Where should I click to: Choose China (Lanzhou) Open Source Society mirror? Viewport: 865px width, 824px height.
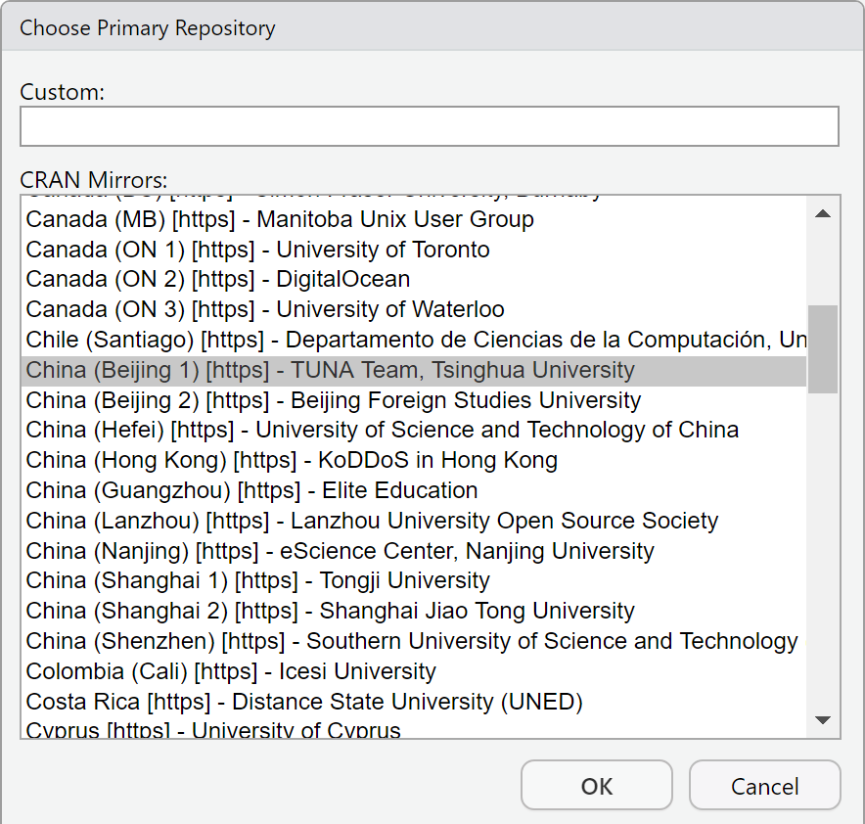tap(372, 522)
